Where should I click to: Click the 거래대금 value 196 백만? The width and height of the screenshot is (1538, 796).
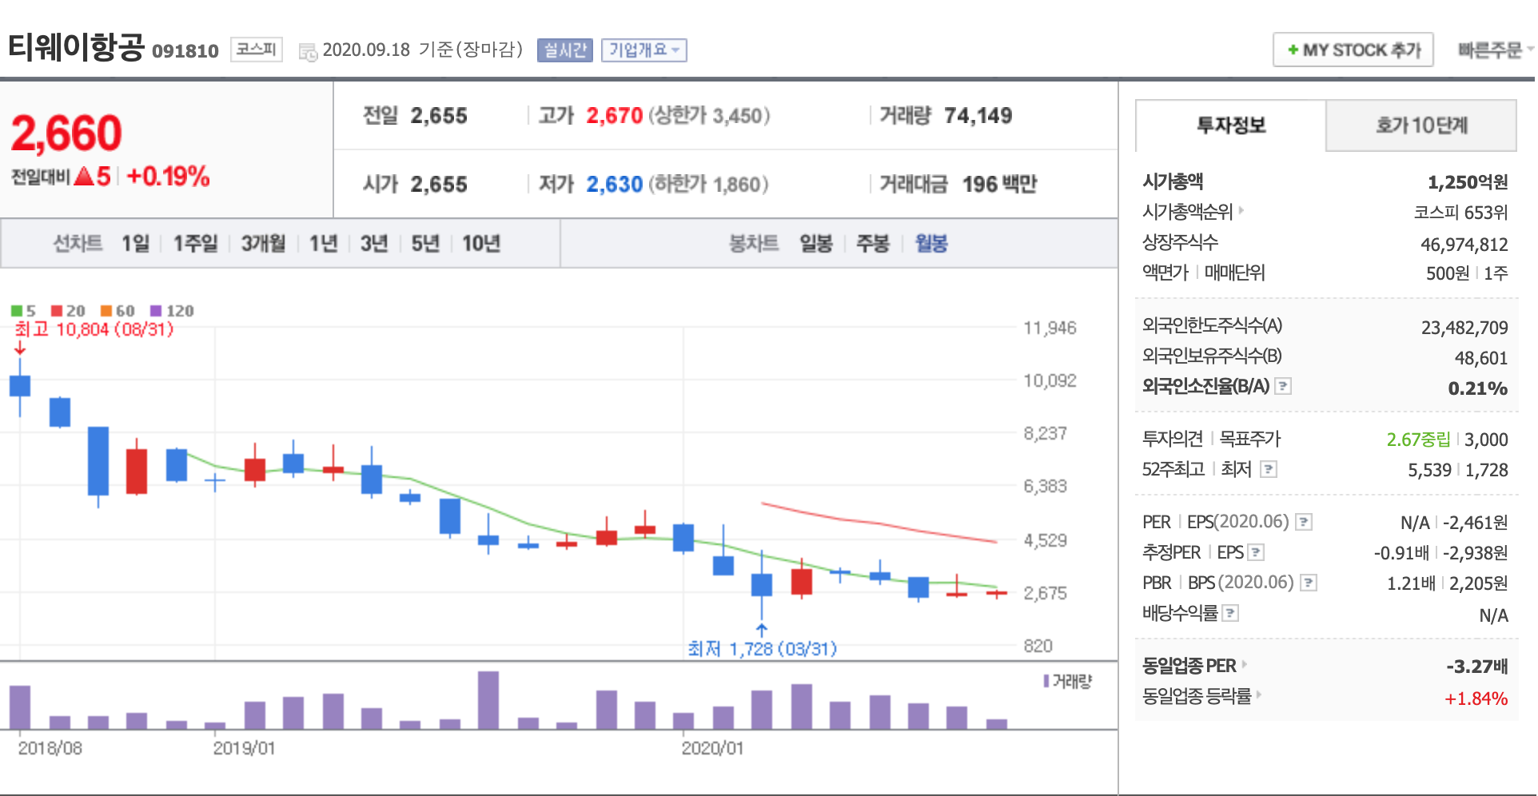(x=999, y=185)
